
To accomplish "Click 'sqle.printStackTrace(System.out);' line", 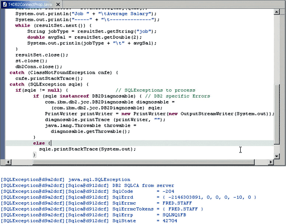I will [87, 149].
